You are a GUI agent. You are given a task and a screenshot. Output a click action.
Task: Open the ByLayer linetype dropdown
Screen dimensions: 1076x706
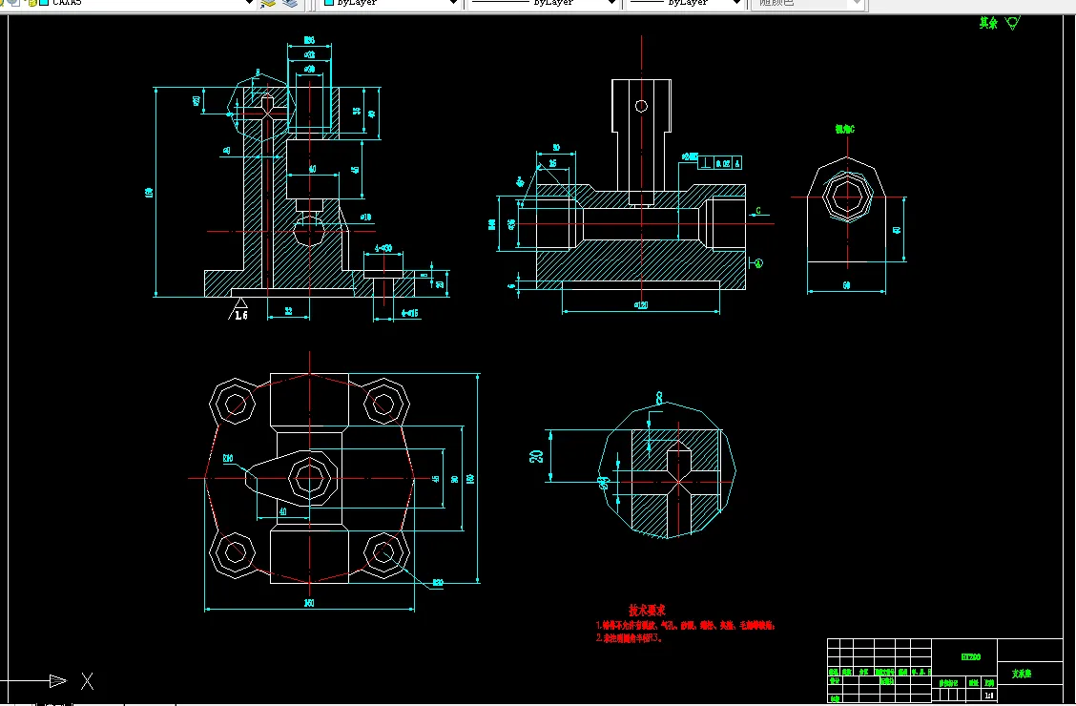[x=610, y=3]
